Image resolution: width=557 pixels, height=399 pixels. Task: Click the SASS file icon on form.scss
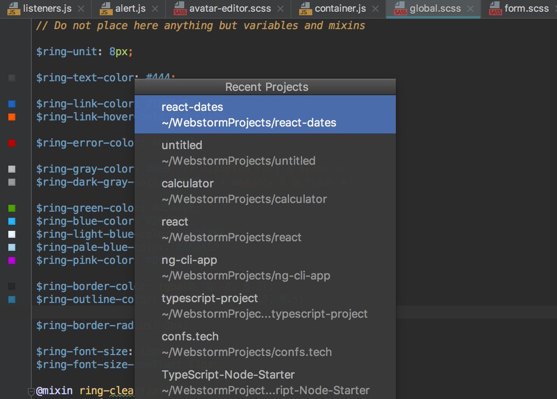495,8
